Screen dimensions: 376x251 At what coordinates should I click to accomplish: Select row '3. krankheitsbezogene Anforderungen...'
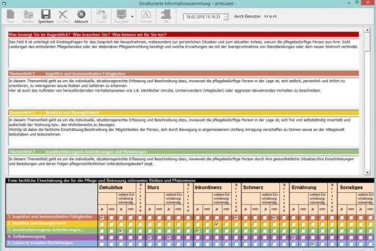pos(52,230)
